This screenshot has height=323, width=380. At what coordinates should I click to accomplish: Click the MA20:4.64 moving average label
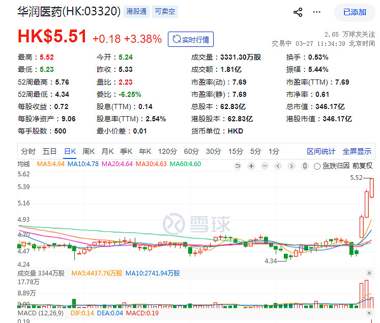pos(117,164)
